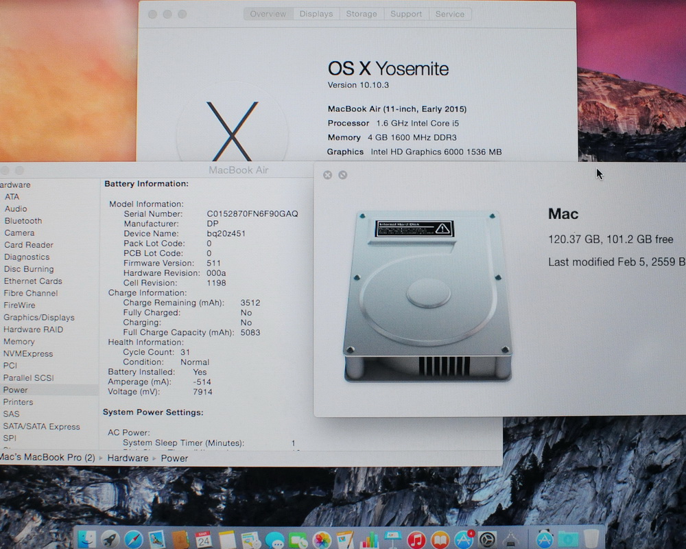Open Calendar icon showing 24
The image size is (686, 549).
click(x=204, y=539)
